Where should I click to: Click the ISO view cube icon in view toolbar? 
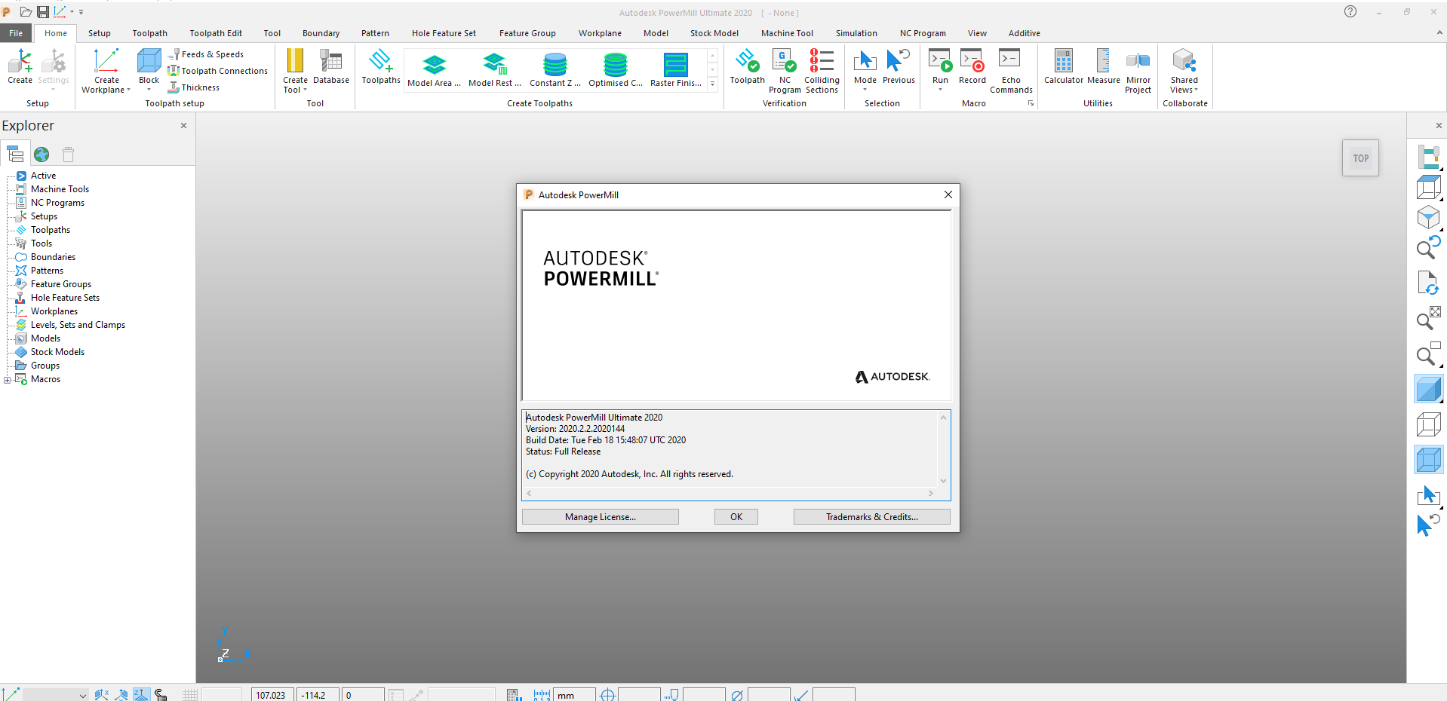pyautogui.click(x=1428, y=218)
